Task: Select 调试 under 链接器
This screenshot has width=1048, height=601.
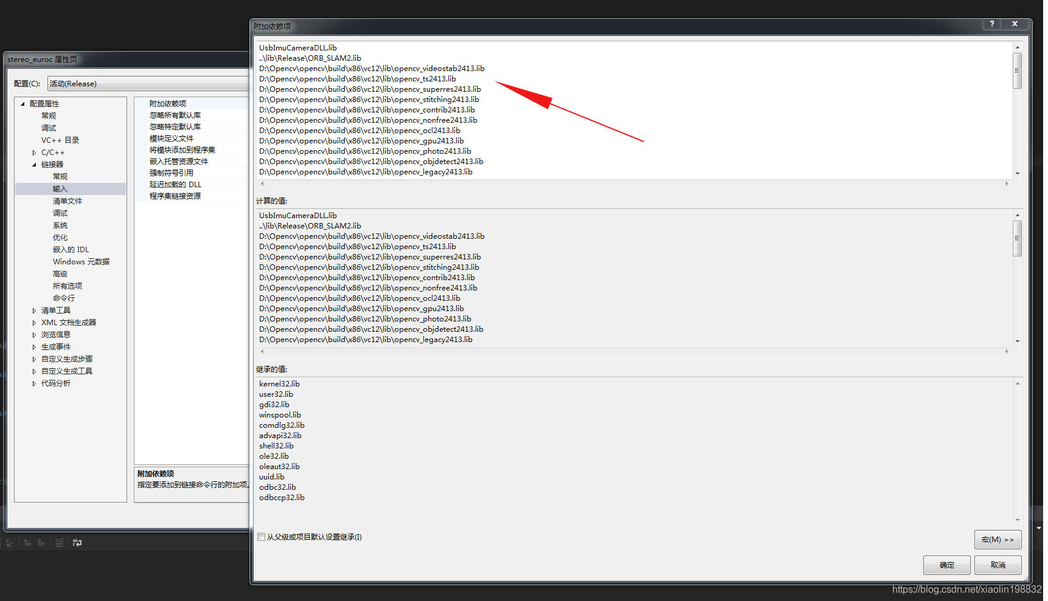Action: click(x=60, y=213)
